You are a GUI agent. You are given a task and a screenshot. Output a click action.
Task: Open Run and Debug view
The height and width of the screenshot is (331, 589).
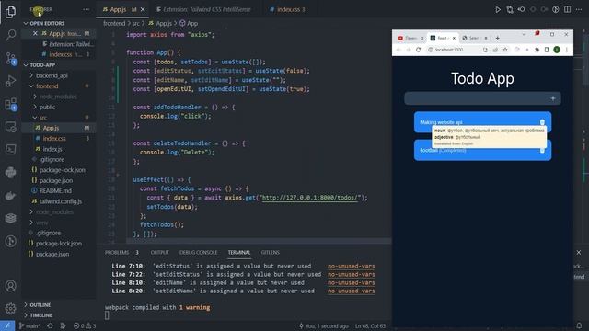point(10,81)
